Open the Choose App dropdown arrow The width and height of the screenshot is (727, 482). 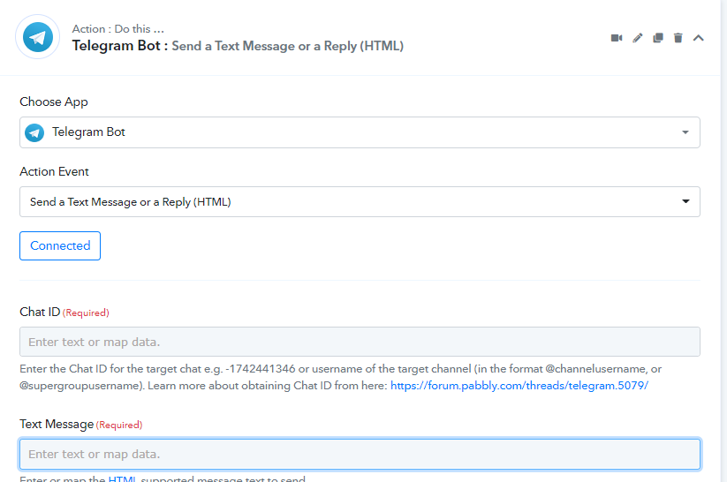pos(685,132)
